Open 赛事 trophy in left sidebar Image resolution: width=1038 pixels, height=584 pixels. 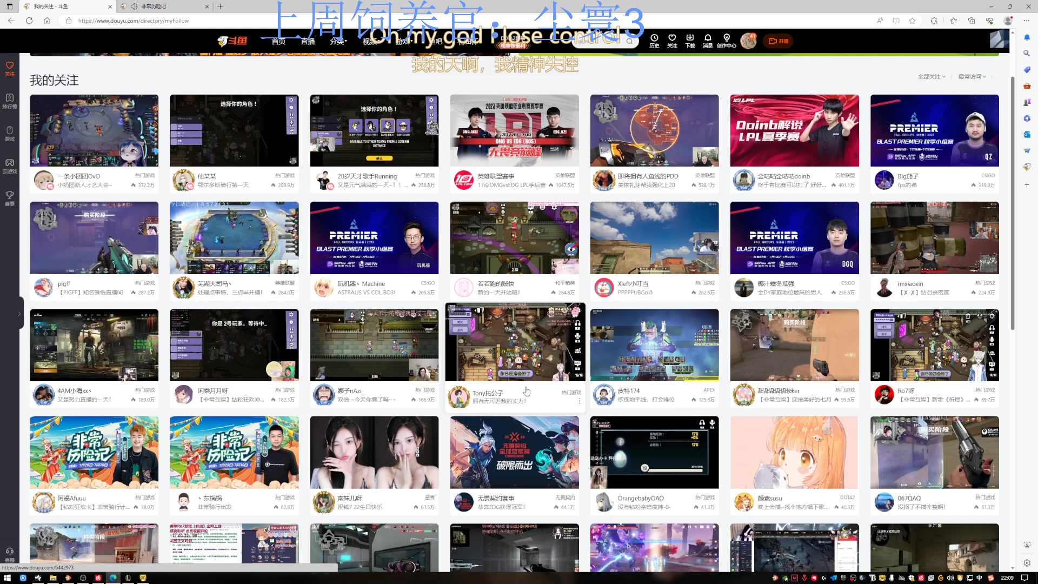click(10, 198)
